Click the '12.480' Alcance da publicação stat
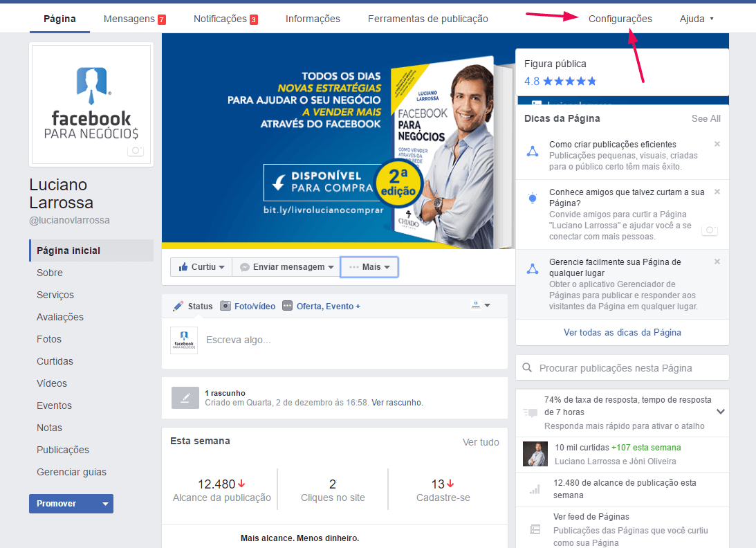The width and height of the screenshot is (756, 548). tap(222, 490)
